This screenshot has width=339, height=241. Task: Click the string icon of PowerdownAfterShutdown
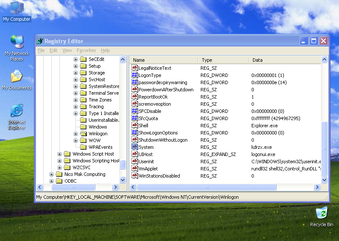(x=134, y=89)
